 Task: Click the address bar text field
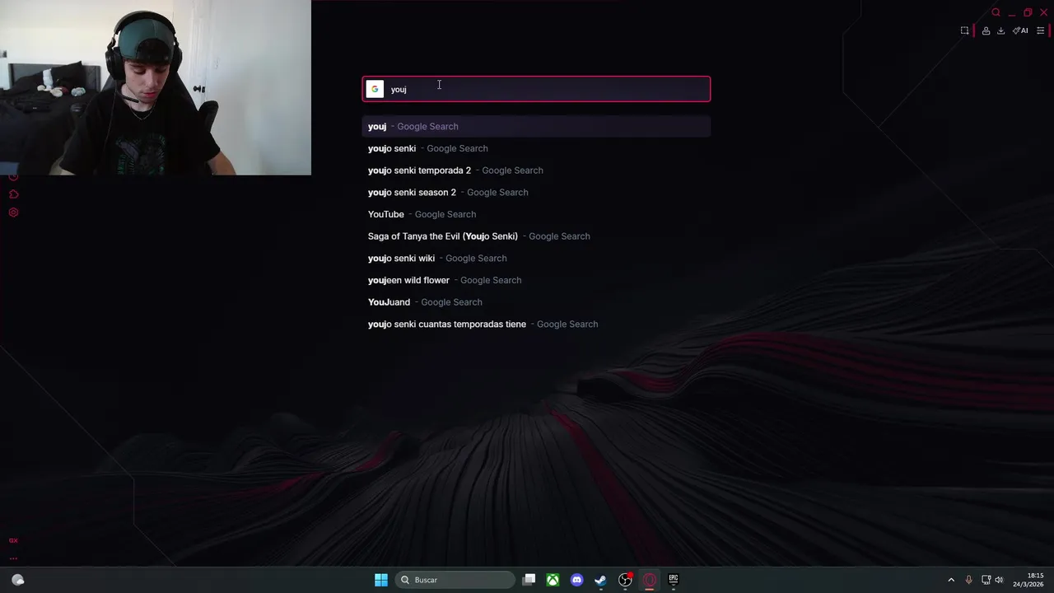[x=536, y=89]
